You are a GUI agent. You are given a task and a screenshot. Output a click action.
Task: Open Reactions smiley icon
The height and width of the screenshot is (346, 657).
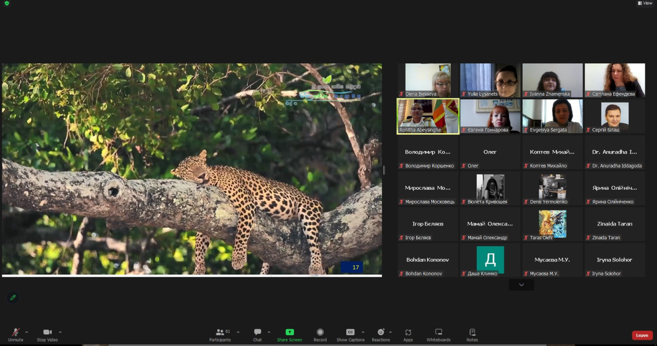(381, 332)
